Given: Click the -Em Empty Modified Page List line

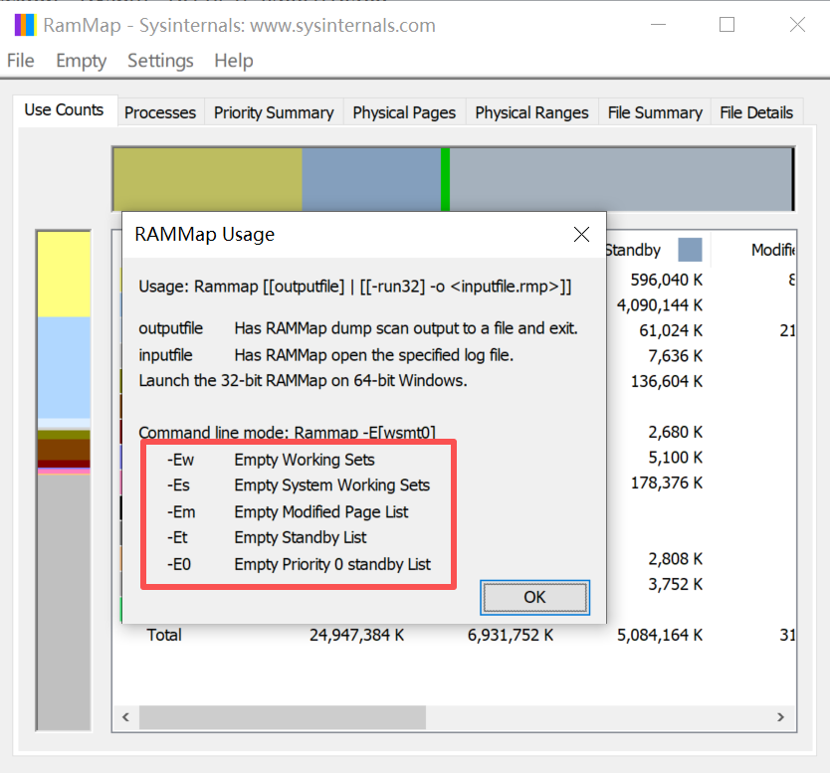Looking at the screenshot, I should [288, 512].
